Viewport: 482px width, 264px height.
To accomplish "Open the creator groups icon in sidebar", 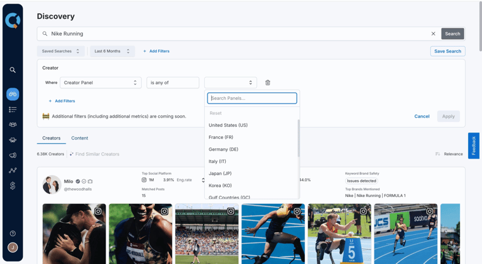I will click(13, 124).
